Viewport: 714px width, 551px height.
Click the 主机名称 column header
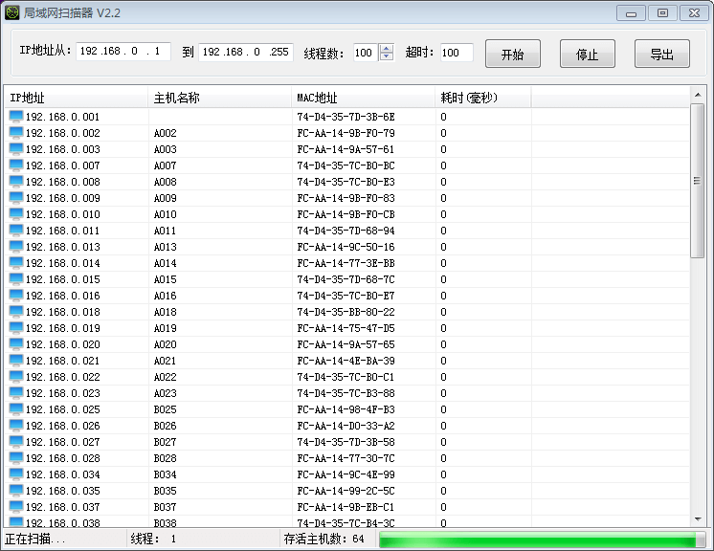pyautogui.click(x=219, y=98)
